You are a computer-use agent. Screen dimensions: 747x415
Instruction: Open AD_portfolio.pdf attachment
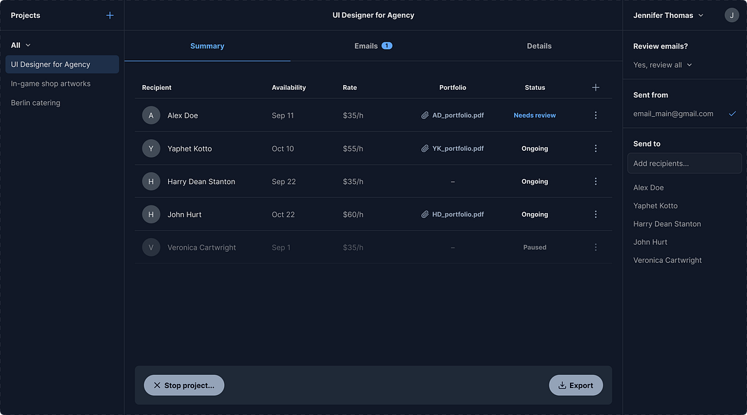pyautogui.click(x=452, y=116)
